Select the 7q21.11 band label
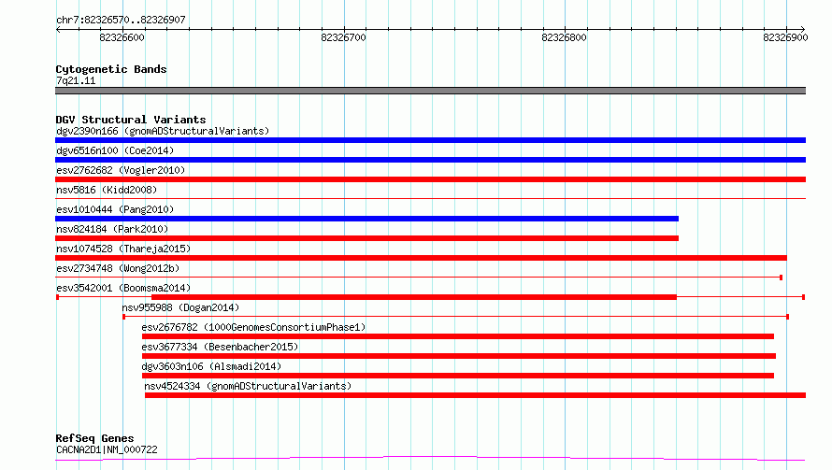 76,80
